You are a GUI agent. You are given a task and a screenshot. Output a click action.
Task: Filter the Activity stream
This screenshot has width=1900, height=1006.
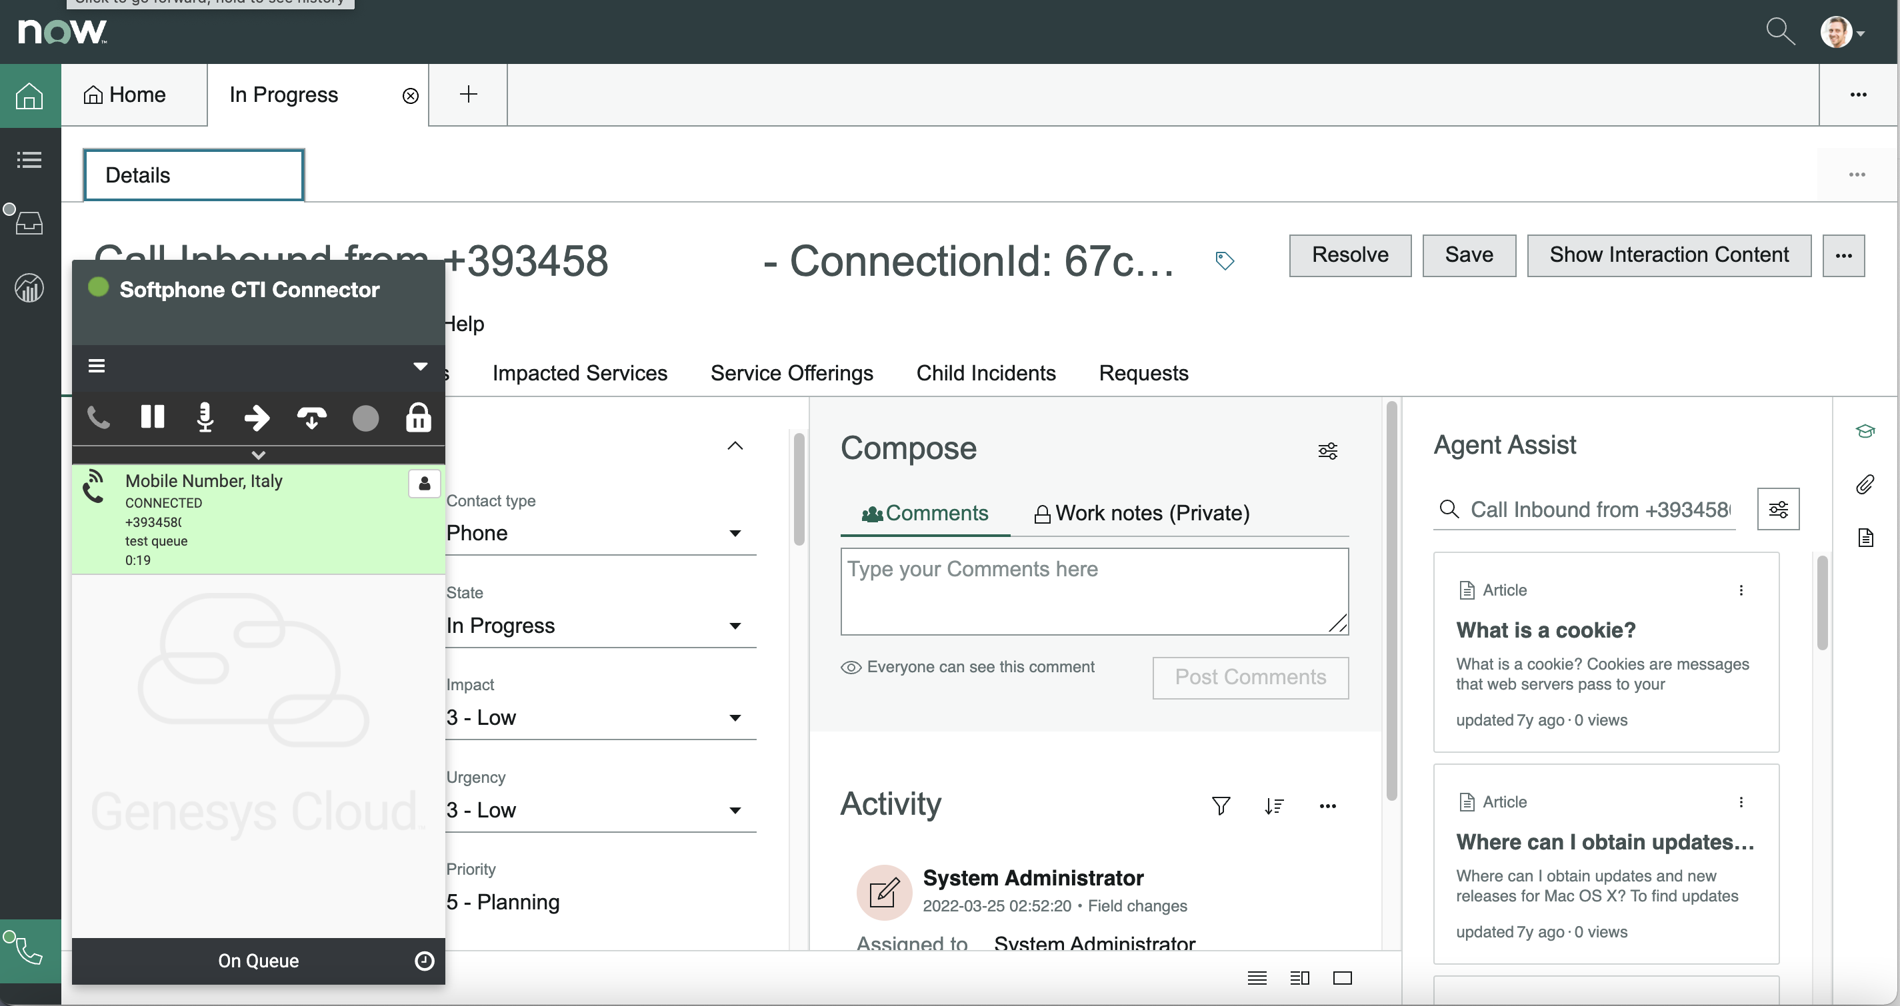1221,805
